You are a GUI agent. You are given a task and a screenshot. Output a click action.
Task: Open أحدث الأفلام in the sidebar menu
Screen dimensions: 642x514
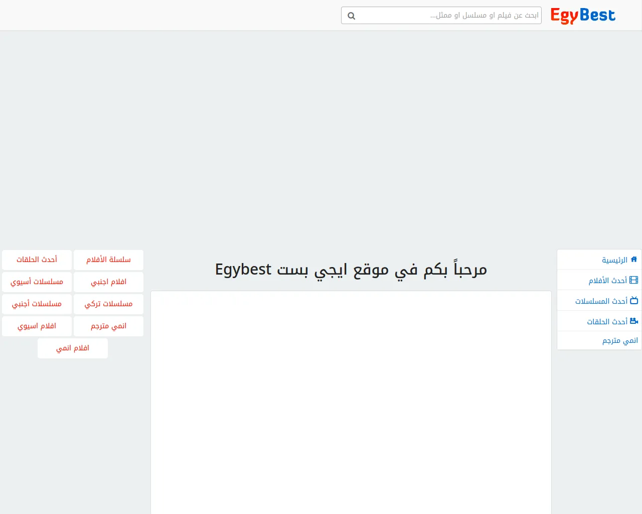click(599, 280)
